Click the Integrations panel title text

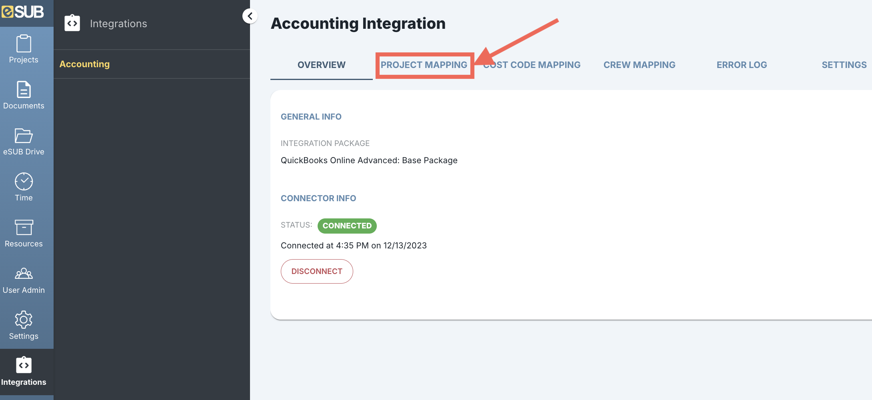tap(118, 24)
